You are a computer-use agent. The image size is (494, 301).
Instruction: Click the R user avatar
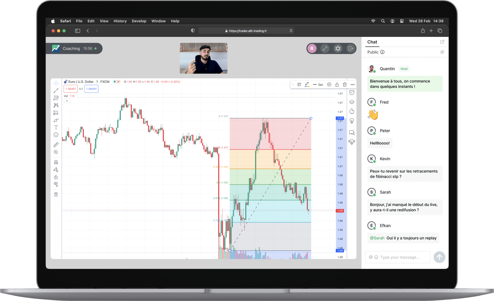tap(312, 48)
